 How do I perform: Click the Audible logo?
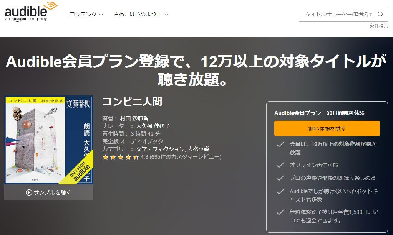[31, 12]
